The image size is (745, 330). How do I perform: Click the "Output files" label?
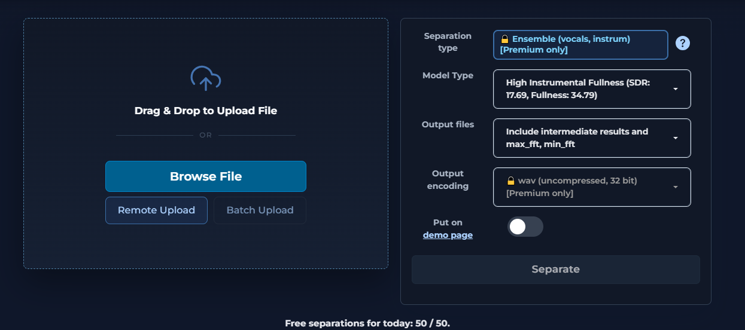pos(448,125)
